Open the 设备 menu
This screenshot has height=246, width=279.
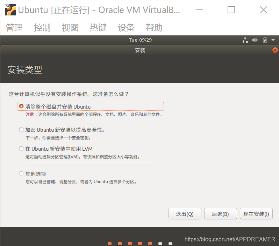click(x=126, y=28)
